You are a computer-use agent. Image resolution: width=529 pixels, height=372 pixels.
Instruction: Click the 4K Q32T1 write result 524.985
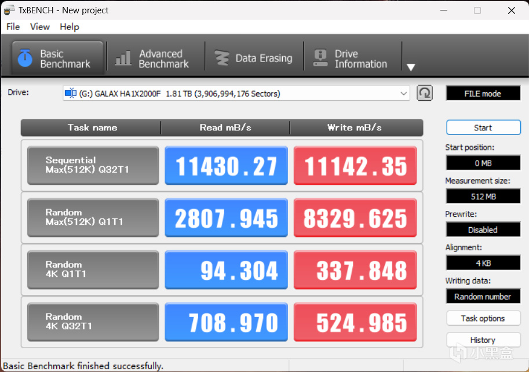[x=355, y=322]
